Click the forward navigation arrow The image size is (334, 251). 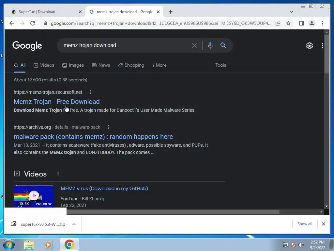22,23
